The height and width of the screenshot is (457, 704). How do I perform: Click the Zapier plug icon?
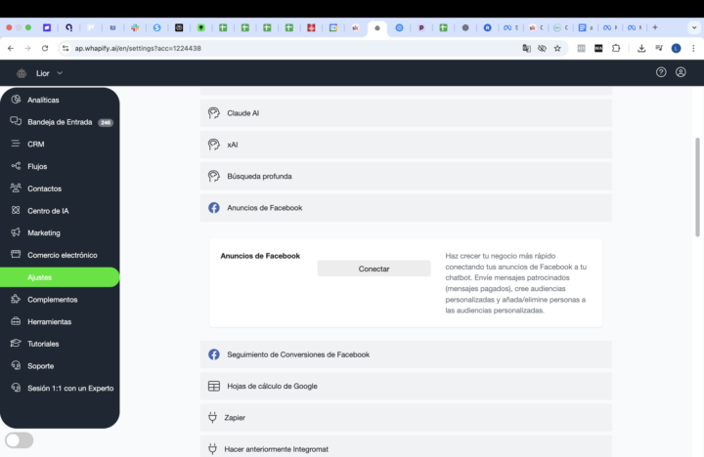tap(212, 418)
